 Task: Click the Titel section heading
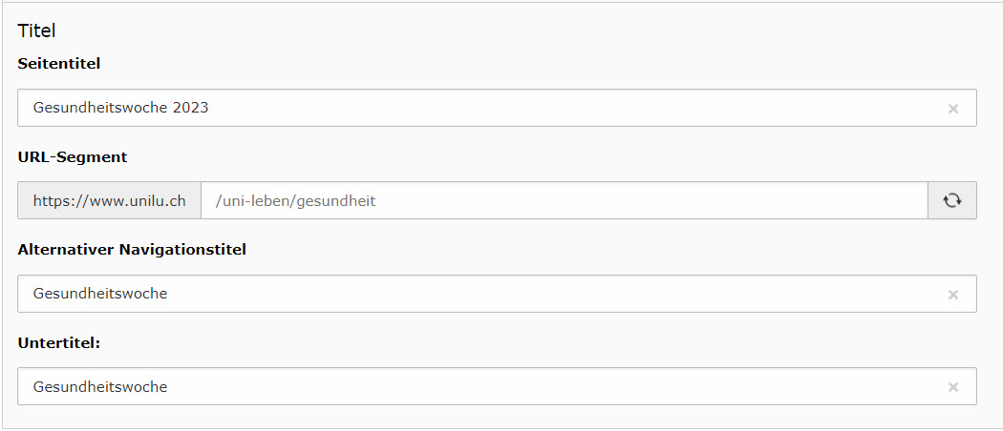click(36, 30)
